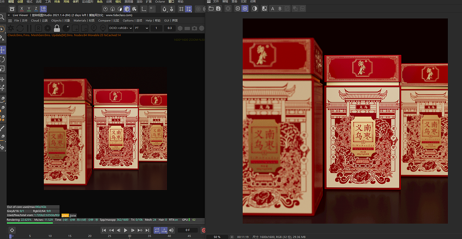Click timeline ruler at frame 25
This screenshot has height=239, width=462.
(109, 236)
